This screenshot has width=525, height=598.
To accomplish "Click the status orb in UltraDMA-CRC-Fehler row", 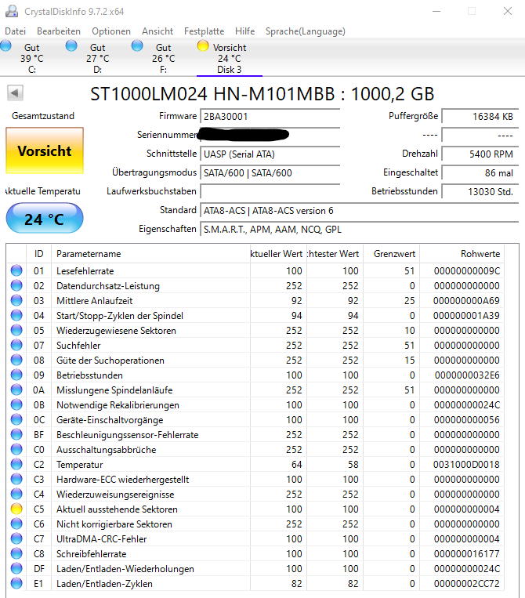I will click(16, 539).
